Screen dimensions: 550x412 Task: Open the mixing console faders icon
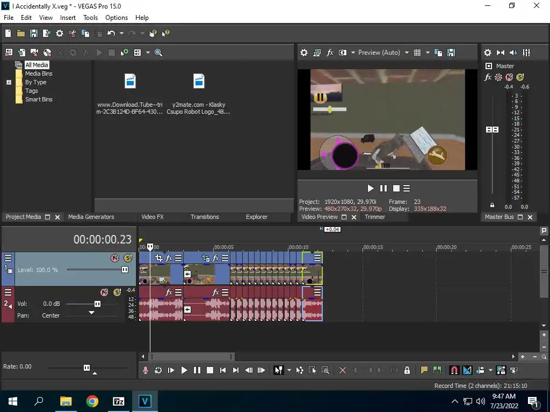point(526,53)
